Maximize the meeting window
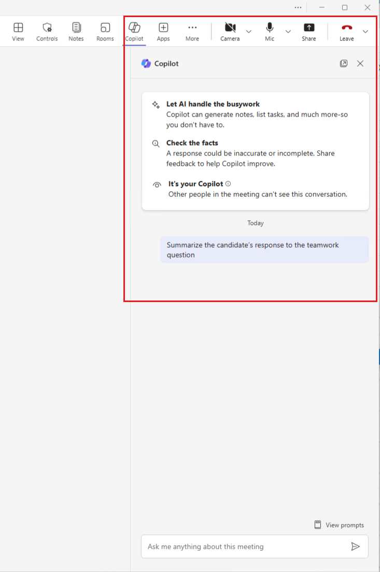The height and width of the screenshot is (572, 380). (345, 8)
